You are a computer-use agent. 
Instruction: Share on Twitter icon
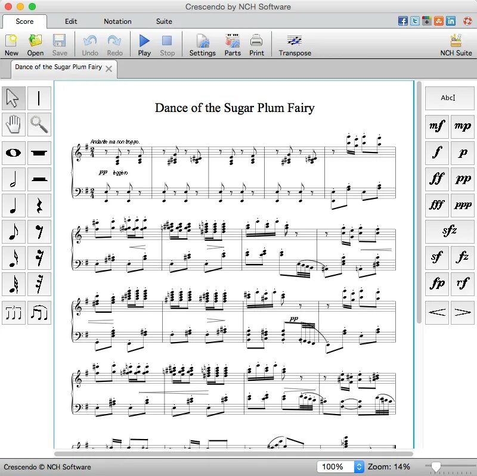[x=414, y=21]
